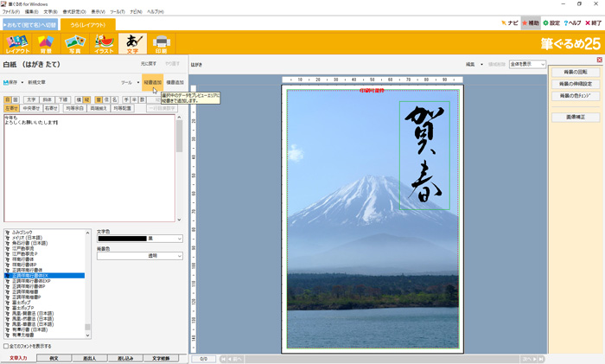Open the イラスト (Illustration) toolbar icon
605x364 pixels.
[104, 43]
